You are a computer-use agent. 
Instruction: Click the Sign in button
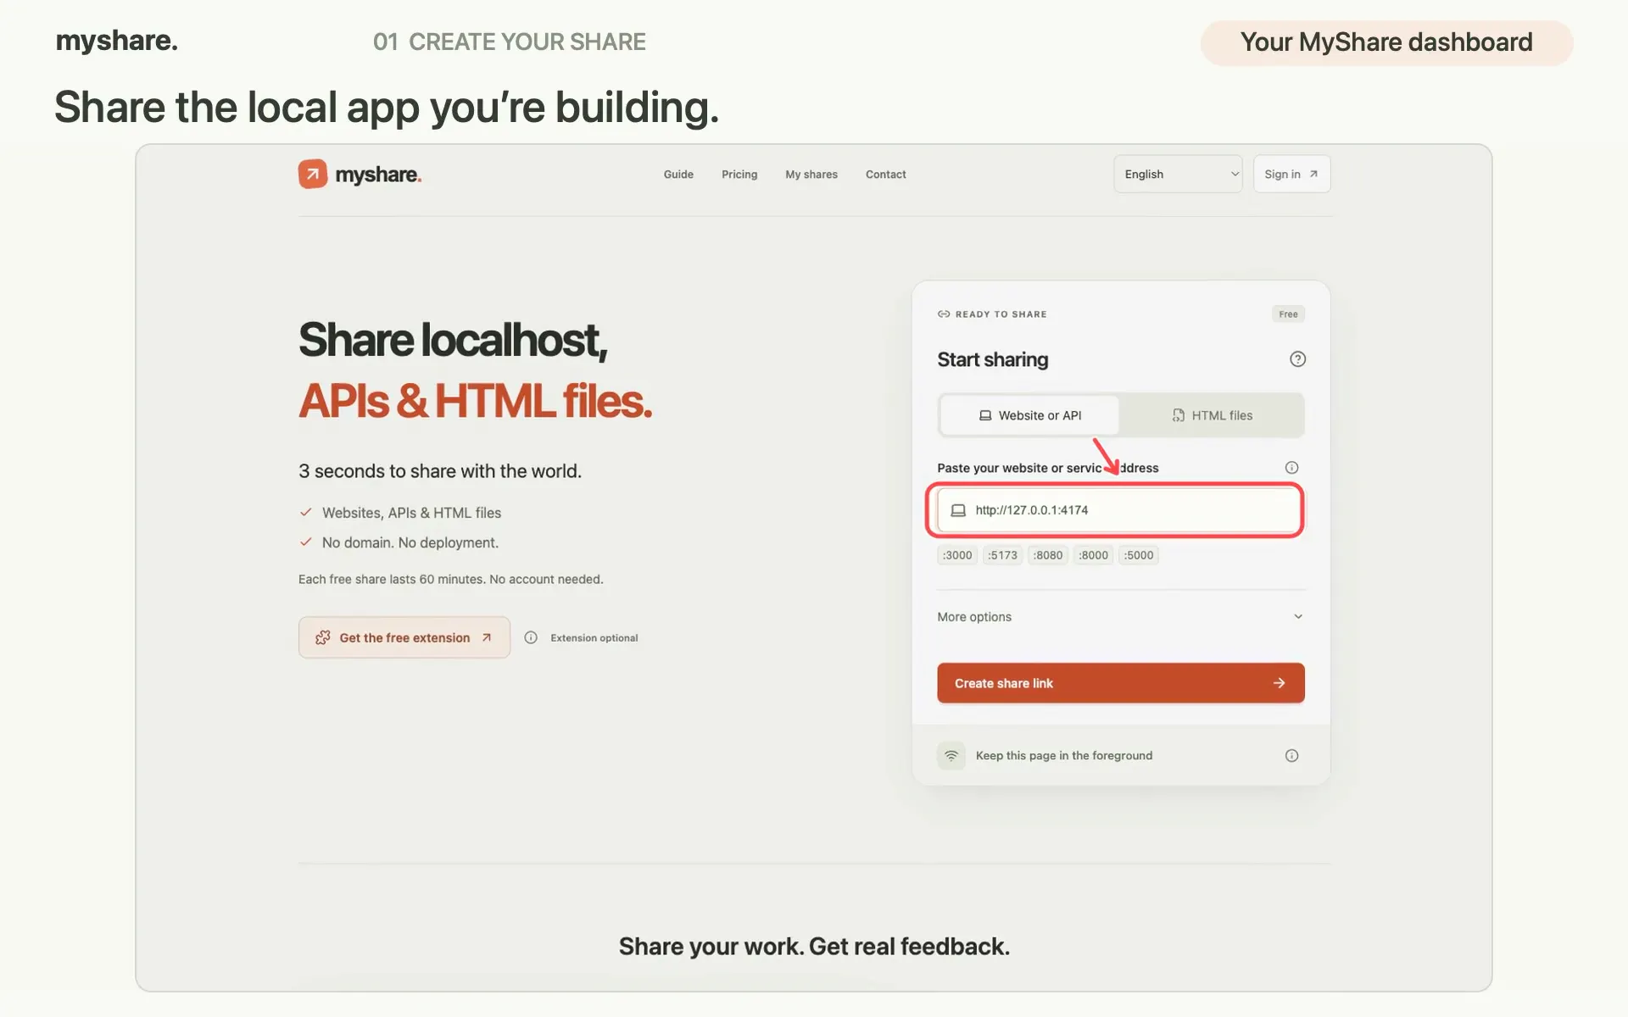click(x=1291, y=174)
